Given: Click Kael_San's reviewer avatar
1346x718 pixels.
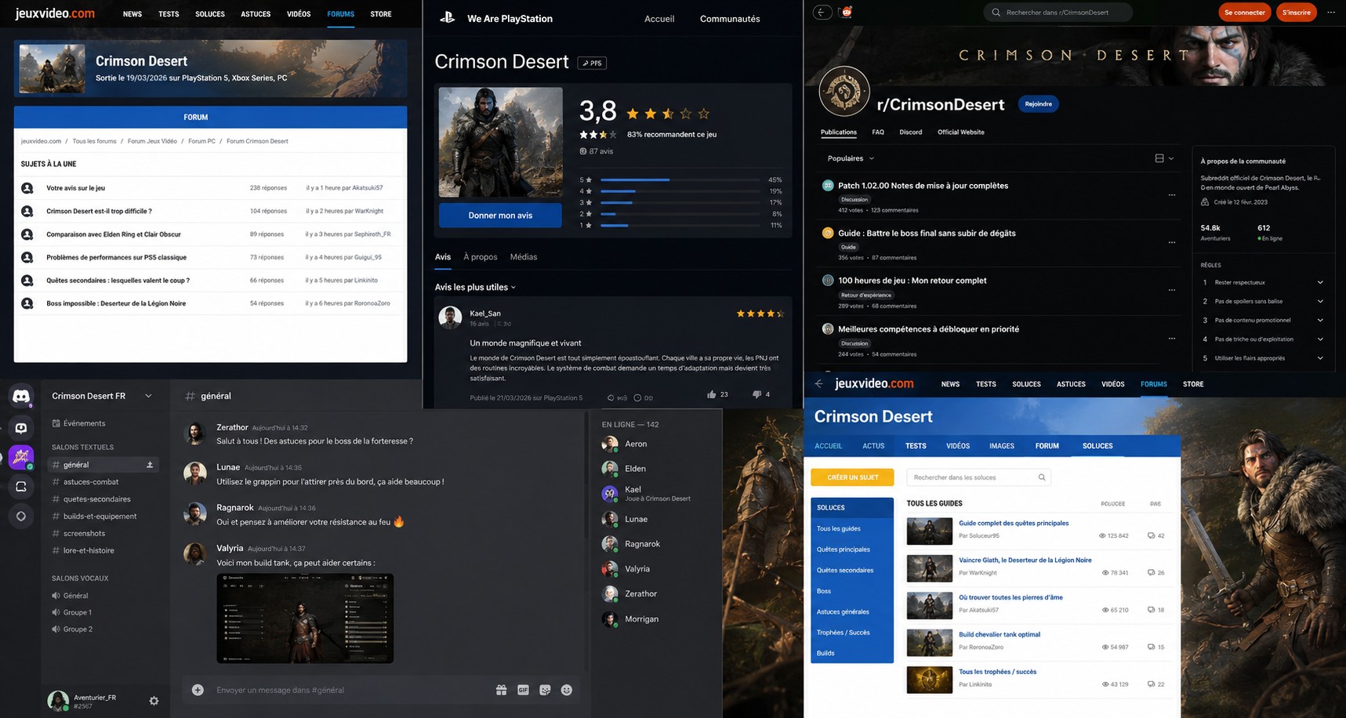Looking at the screenshot, I should [450, 317].
